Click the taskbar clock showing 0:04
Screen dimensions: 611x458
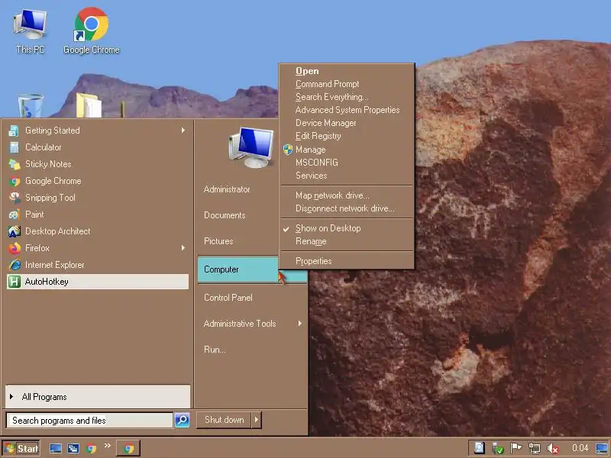tap(580, 448)
